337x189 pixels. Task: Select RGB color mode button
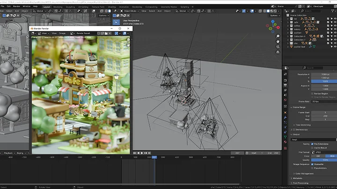[331, 156]
